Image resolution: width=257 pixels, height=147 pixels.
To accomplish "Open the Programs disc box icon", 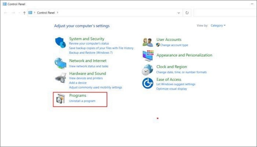I will (x=60, y=98).
